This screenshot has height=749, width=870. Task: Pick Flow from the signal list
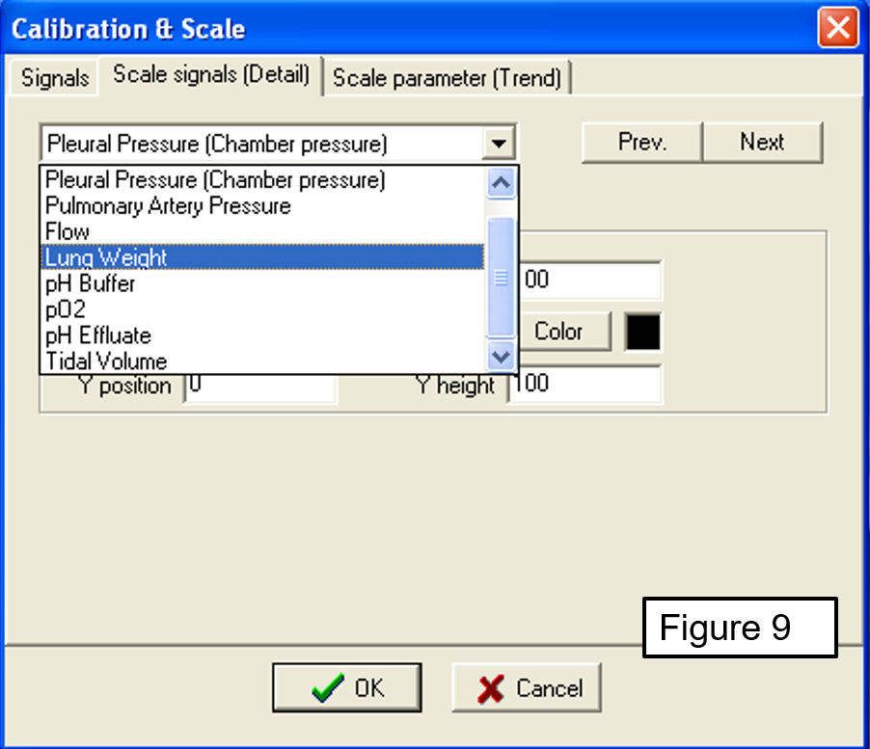click(68, 232)
